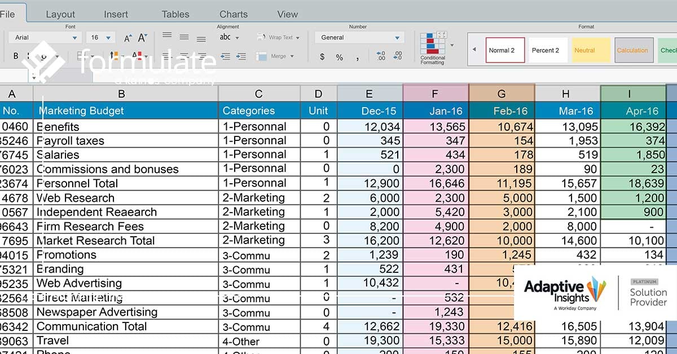
Task: Apply currency dollar format
Action: (322, 57)
